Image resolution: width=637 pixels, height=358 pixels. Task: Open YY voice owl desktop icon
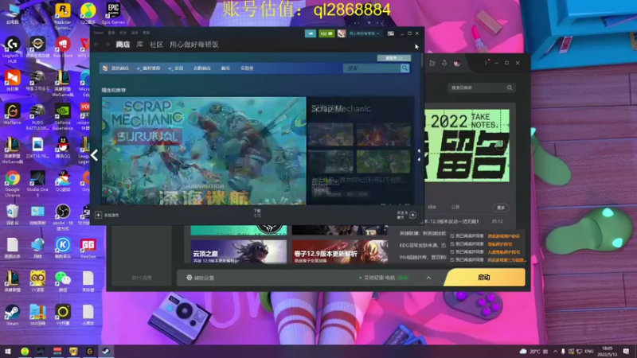point(37,282)
